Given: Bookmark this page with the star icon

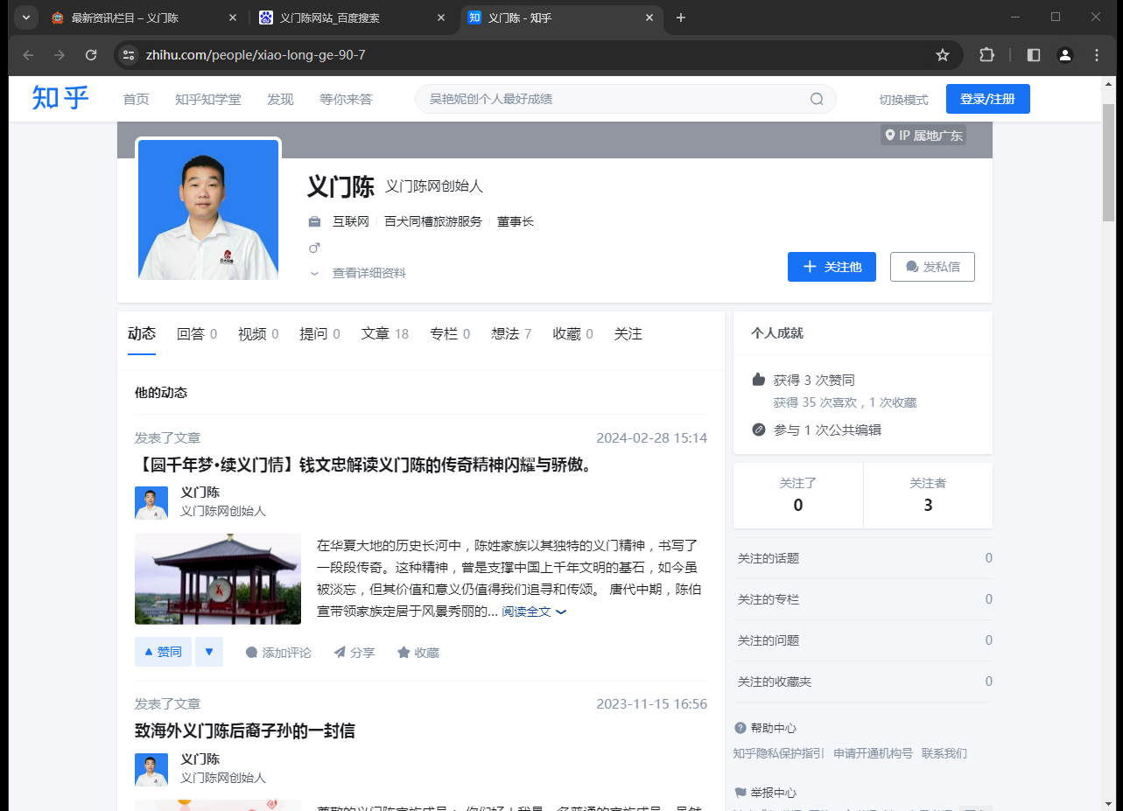Looking at the screenshot, I should [x=943, y=55].
